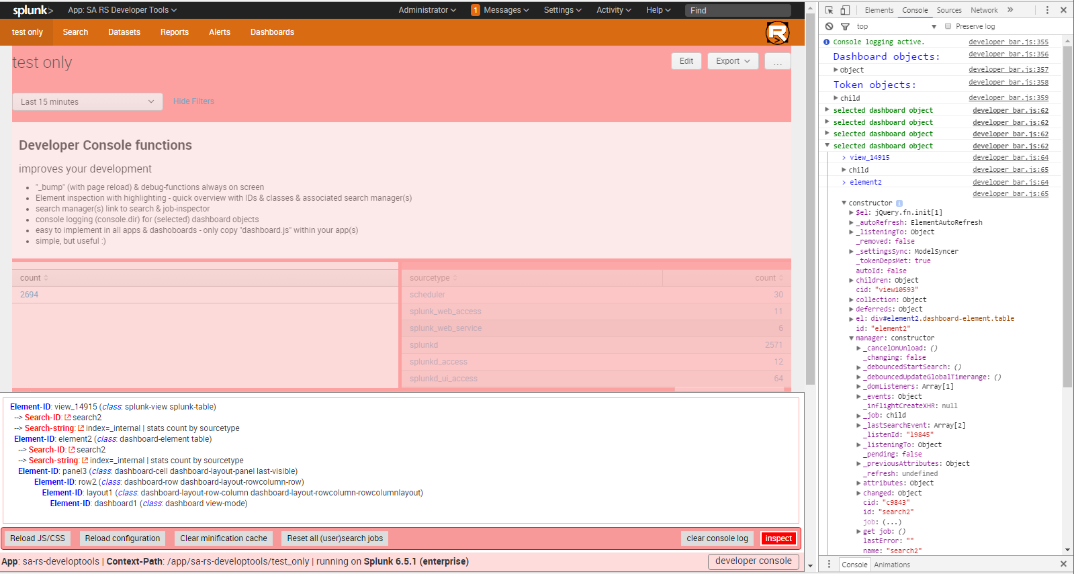1074x574 pixels.
Task: Click the 2694 count cell value
Action: [x=29, y=295]
